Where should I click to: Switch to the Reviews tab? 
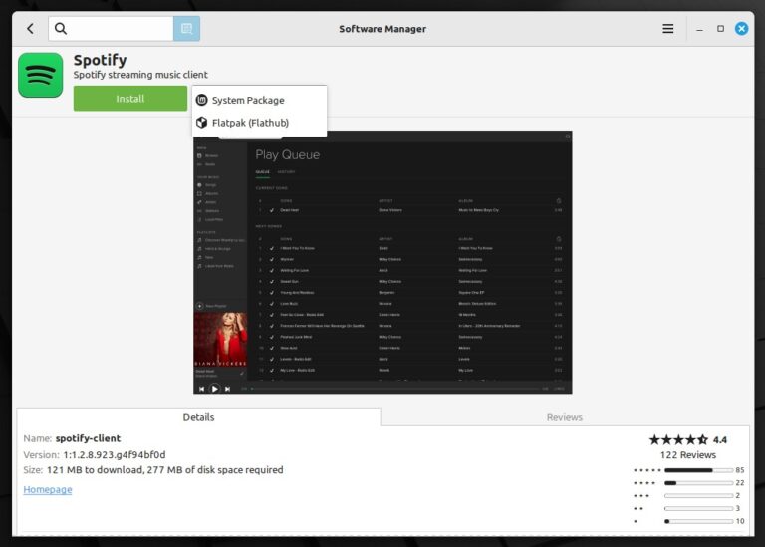click(564, 417)
